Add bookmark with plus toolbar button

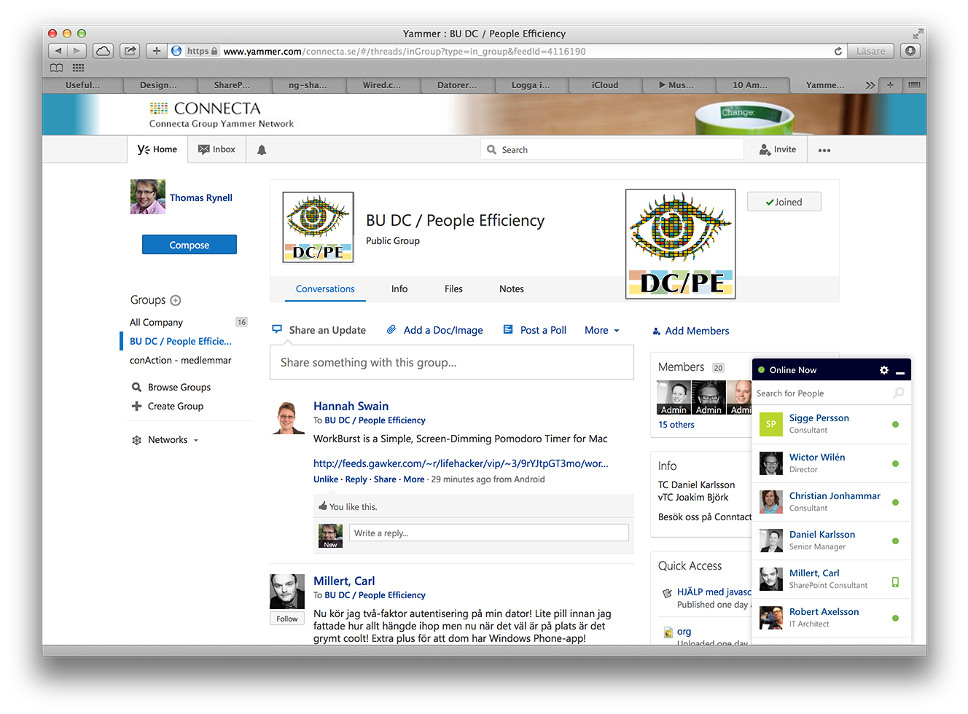coord(156,51)
